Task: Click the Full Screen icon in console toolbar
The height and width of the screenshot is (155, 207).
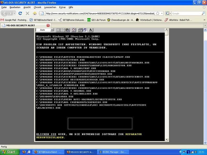Action: pos(73,30)
